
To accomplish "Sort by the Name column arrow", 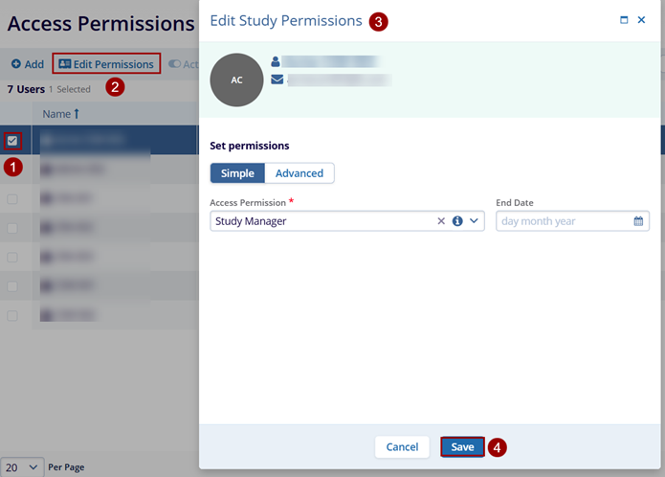I will point(77,114).
